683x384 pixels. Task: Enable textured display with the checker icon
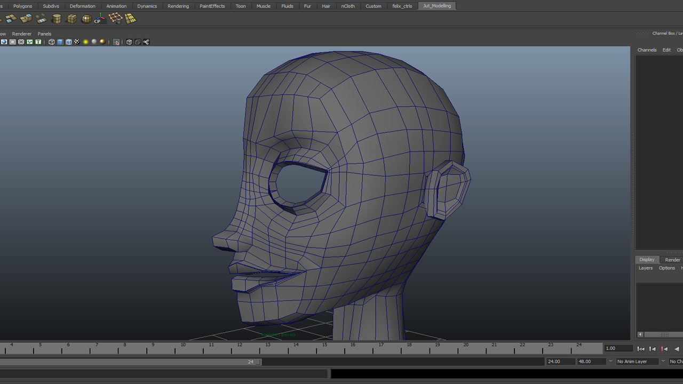click(77, 42)
